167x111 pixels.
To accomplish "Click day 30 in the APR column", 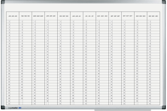I will (47, 101).
